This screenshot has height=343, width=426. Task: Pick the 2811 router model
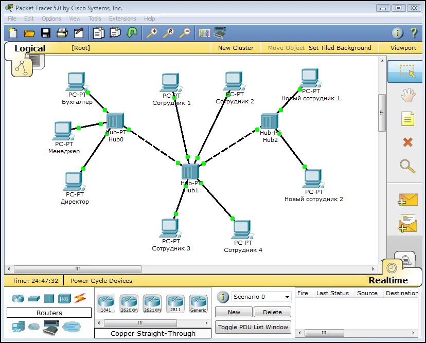tap(175, 302)
